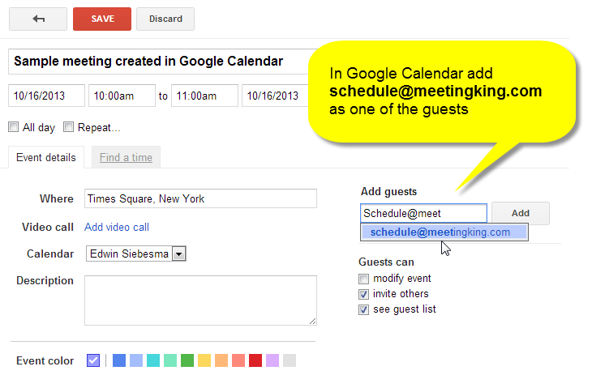Screen dimensions: 592x375
Task: Toggle the Repeat checkbox
Action: click(x=68, y=127)
